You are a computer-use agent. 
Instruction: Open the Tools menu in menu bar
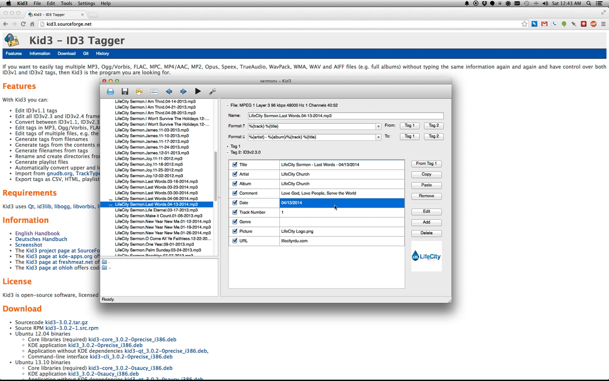click(66, 3)
